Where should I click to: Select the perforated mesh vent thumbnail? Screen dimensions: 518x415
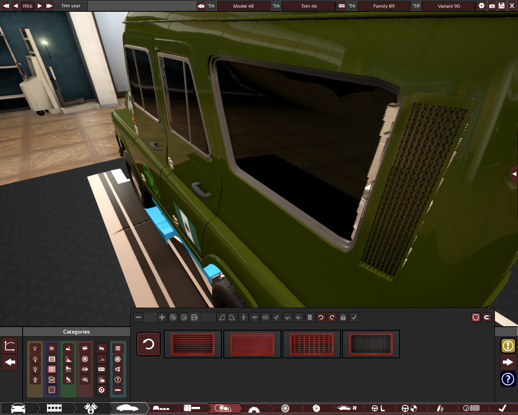pos(371,344)
